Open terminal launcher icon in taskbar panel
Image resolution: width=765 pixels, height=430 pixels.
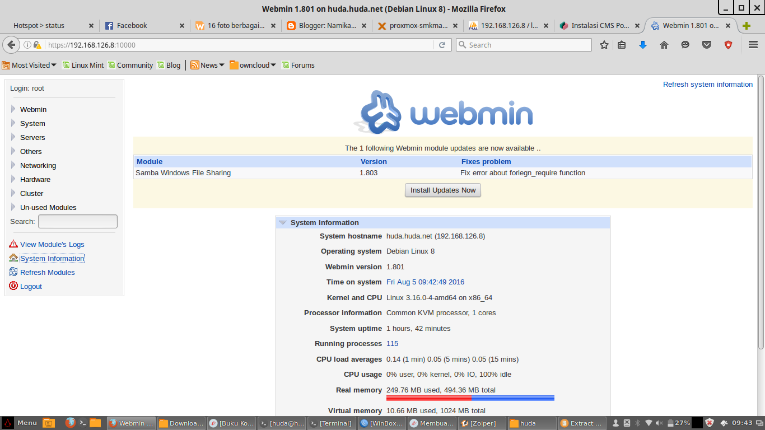coord(82,423)
